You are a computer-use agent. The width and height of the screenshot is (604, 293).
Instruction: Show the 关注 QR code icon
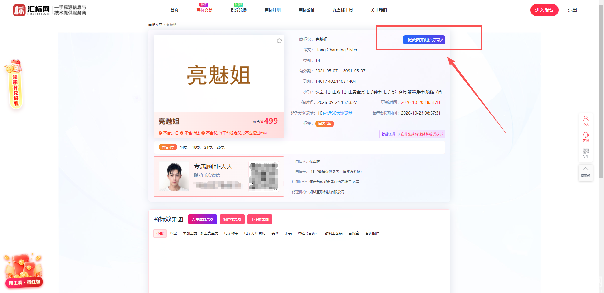point(585,153)
